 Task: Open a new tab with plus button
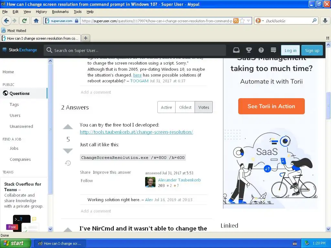tap(85, 38)
